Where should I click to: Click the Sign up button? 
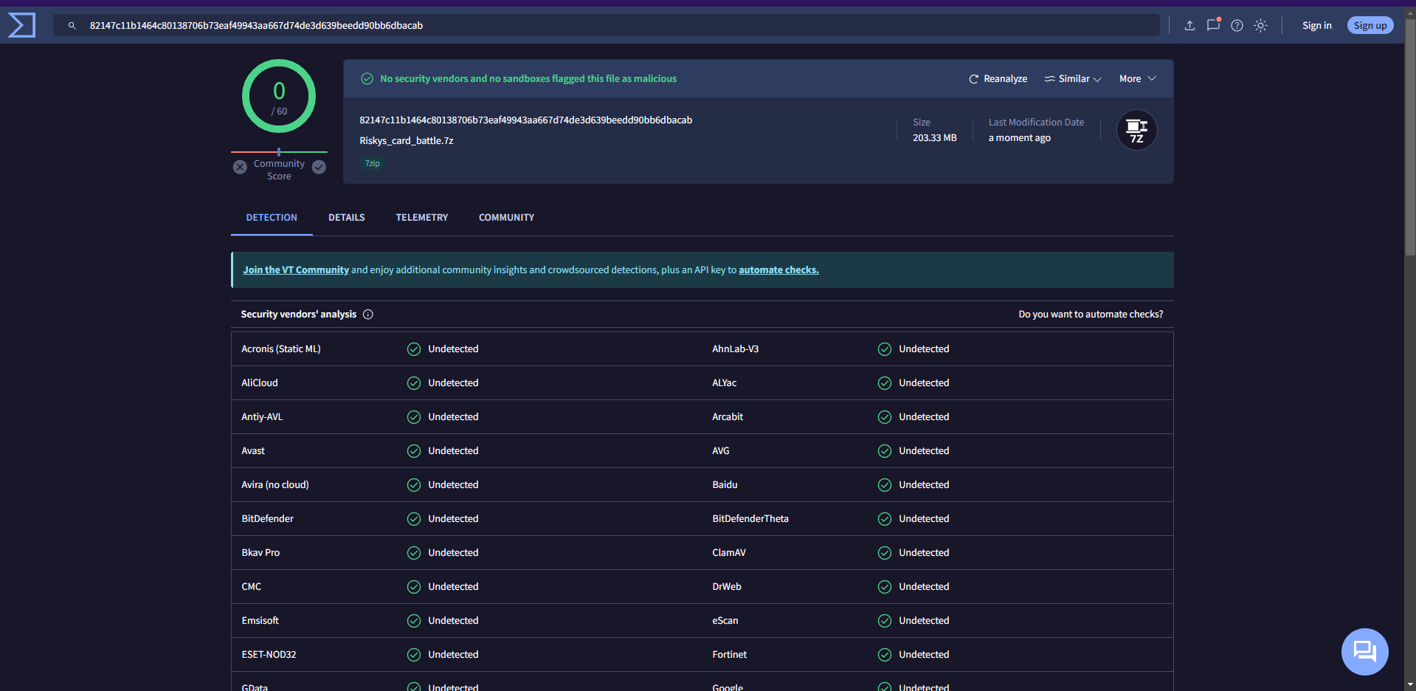(x=1370, y=26)
